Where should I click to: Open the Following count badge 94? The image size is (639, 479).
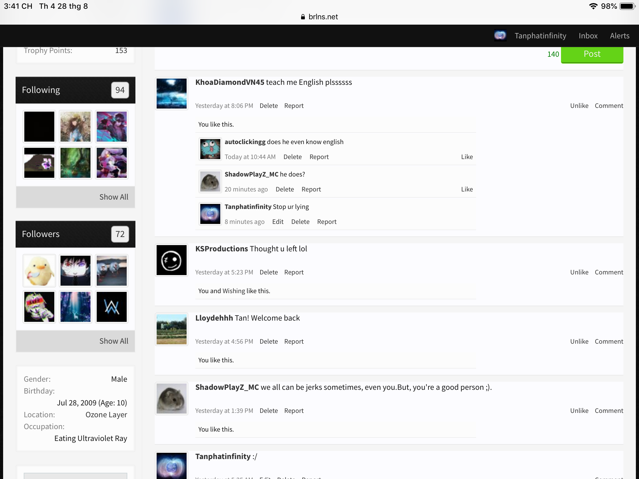click(x=120, y=90)
